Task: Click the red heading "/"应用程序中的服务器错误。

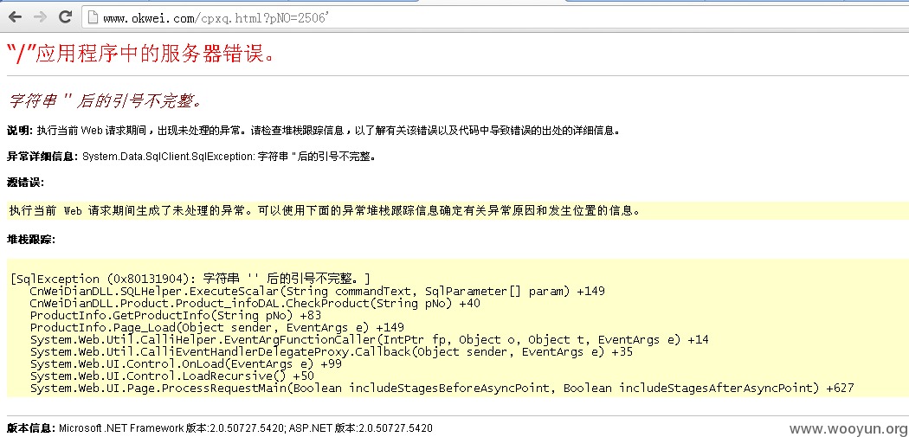Action: pyautogui.click(x=139, y=55)
